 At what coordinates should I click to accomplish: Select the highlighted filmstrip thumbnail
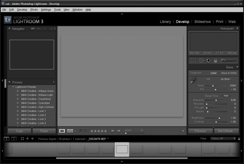coord(122,149)
